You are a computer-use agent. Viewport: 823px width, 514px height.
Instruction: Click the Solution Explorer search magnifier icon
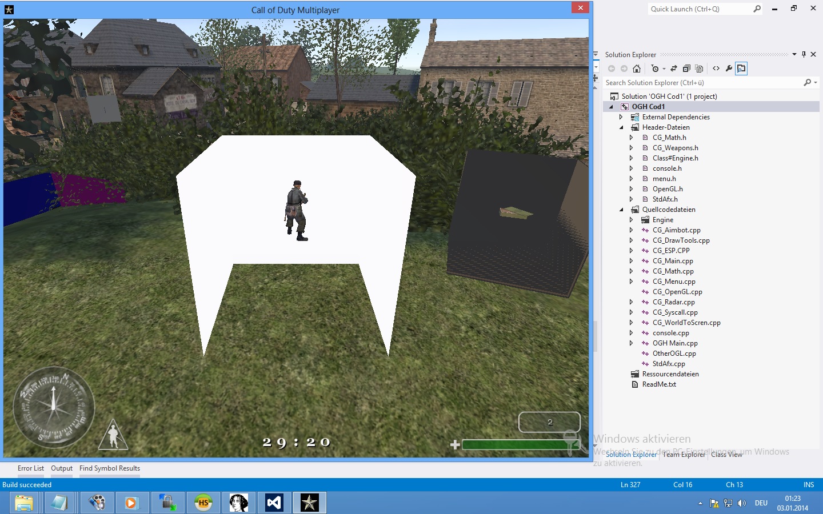pyautogui.click(x=808, y=83)
